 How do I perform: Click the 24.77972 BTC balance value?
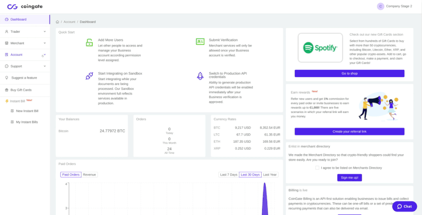tap(112, 131)
